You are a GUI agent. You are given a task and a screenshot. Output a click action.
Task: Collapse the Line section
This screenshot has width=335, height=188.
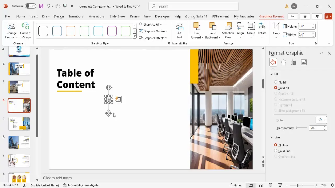point(272,137)
